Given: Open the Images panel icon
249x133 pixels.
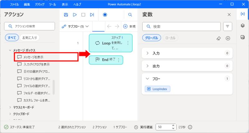Looking at the screenshot, I should click(242, 37).
